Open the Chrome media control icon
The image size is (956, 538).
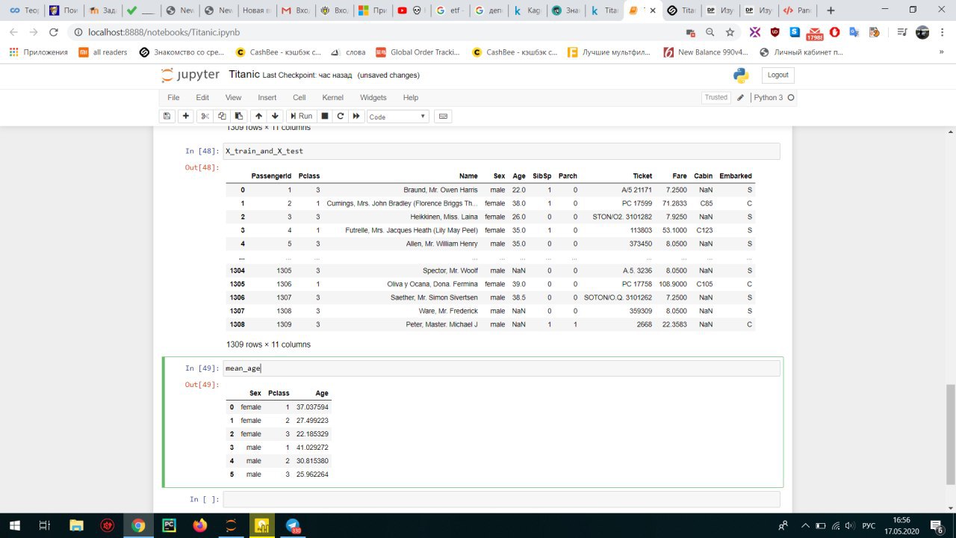click(902, 32)
